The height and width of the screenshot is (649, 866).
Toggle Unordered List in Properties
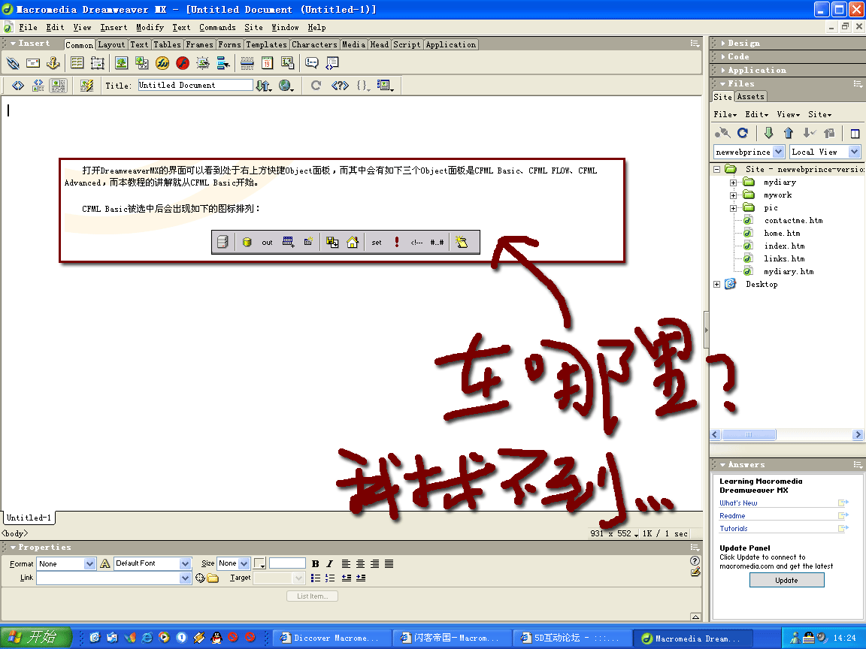click(x=316, y=578)
